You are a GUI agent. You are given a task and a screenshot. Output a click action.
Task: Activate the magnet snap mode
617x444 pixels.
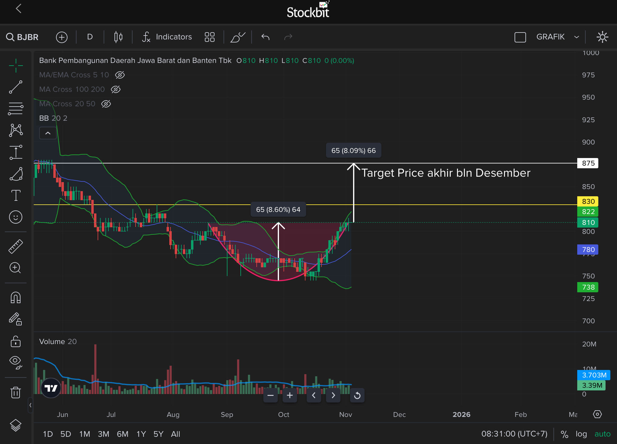click(x=15, y=297)
